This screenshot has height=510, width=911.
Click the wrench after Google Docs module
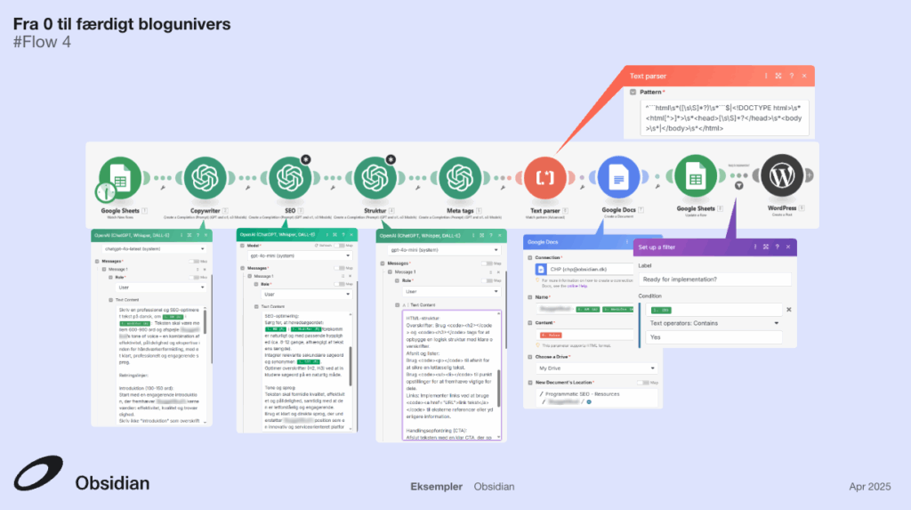click(657, 187)
